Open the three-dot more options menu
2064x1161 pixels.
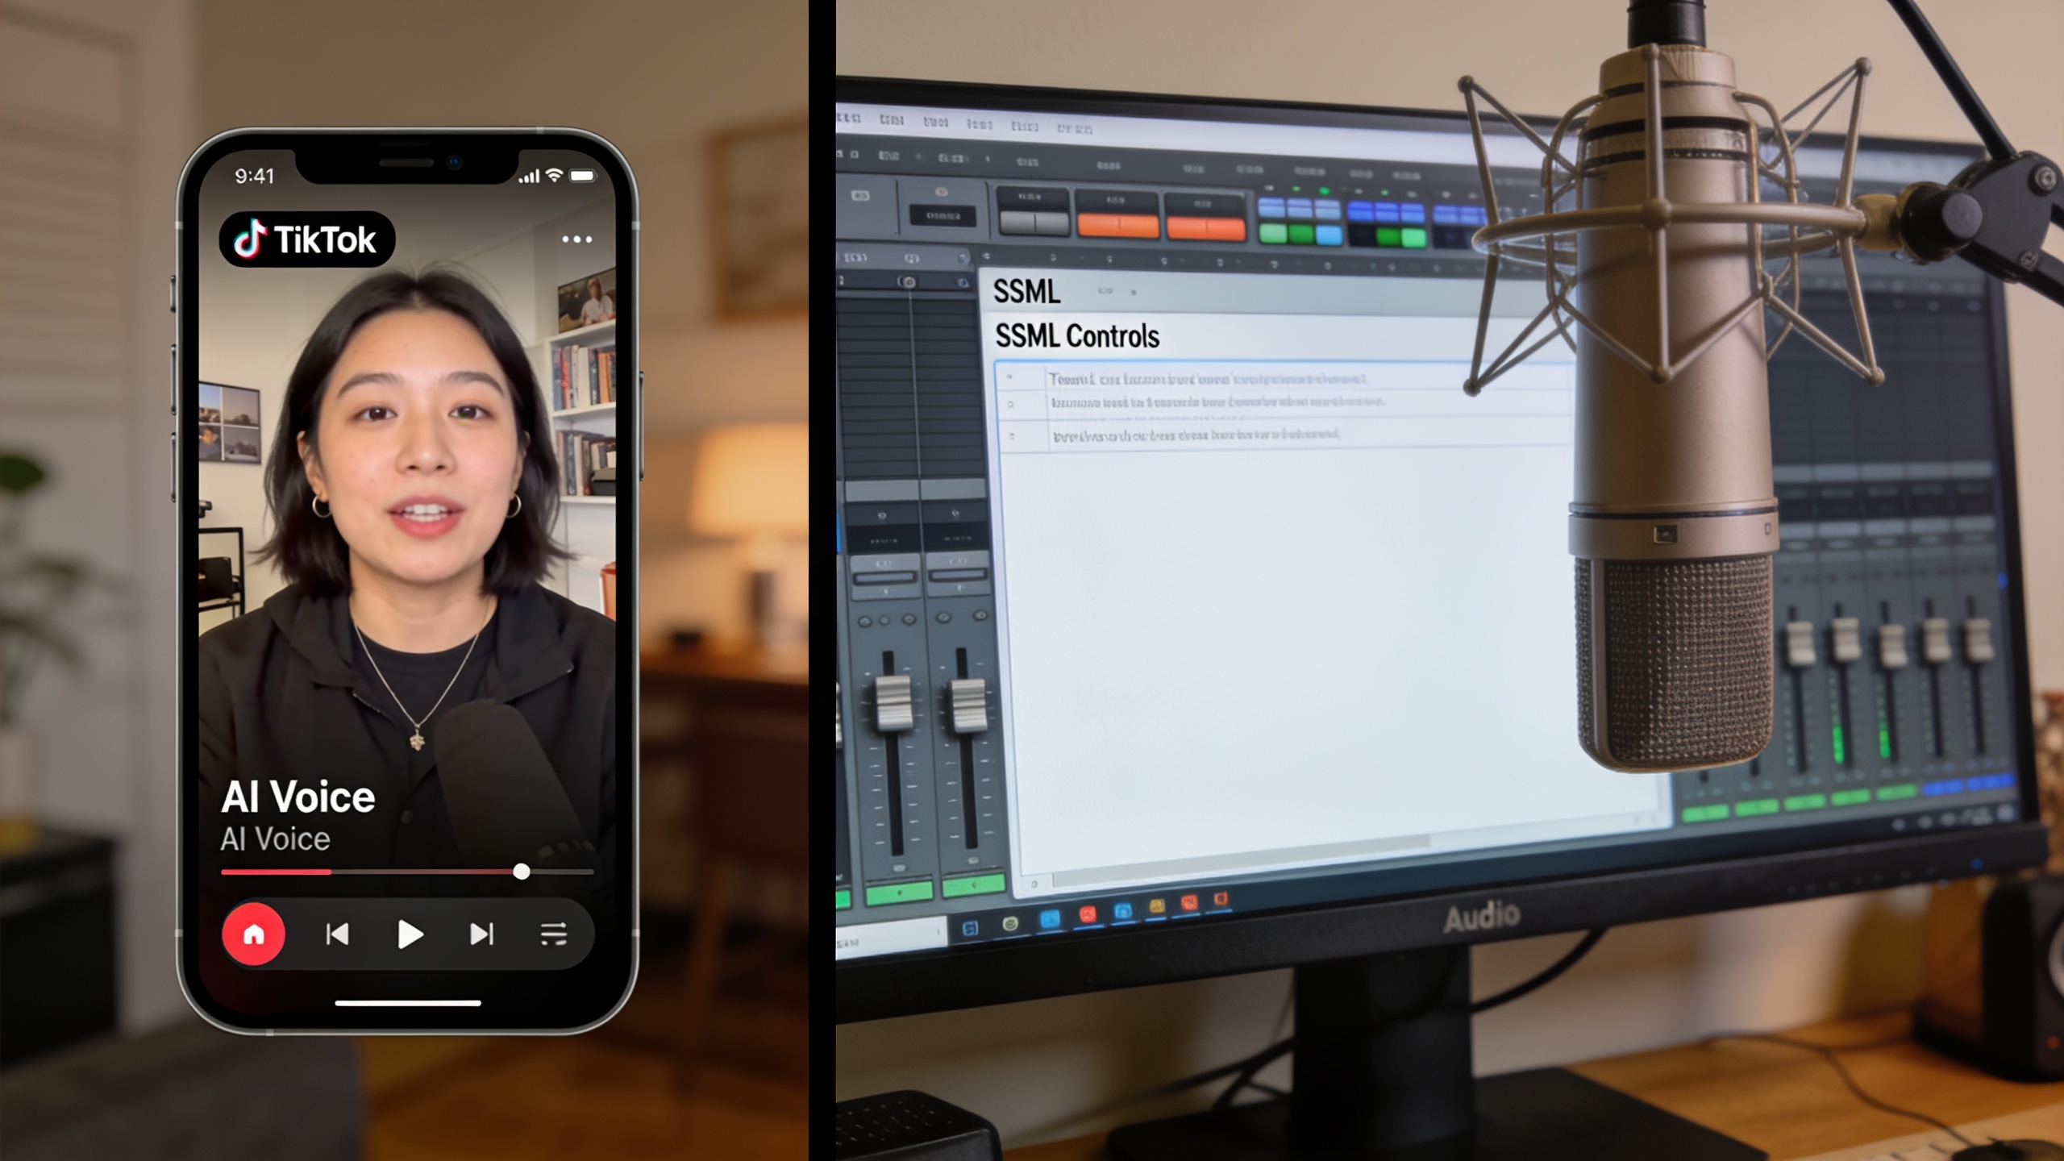click(x=576, y=239)
